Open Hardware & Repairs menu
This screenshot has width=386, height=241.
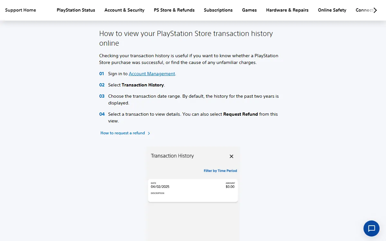(287, 10)
